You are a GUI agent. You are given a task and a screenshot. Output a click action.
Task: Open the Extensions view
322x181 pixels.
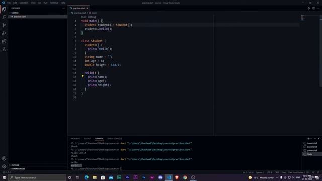(4, 41)
